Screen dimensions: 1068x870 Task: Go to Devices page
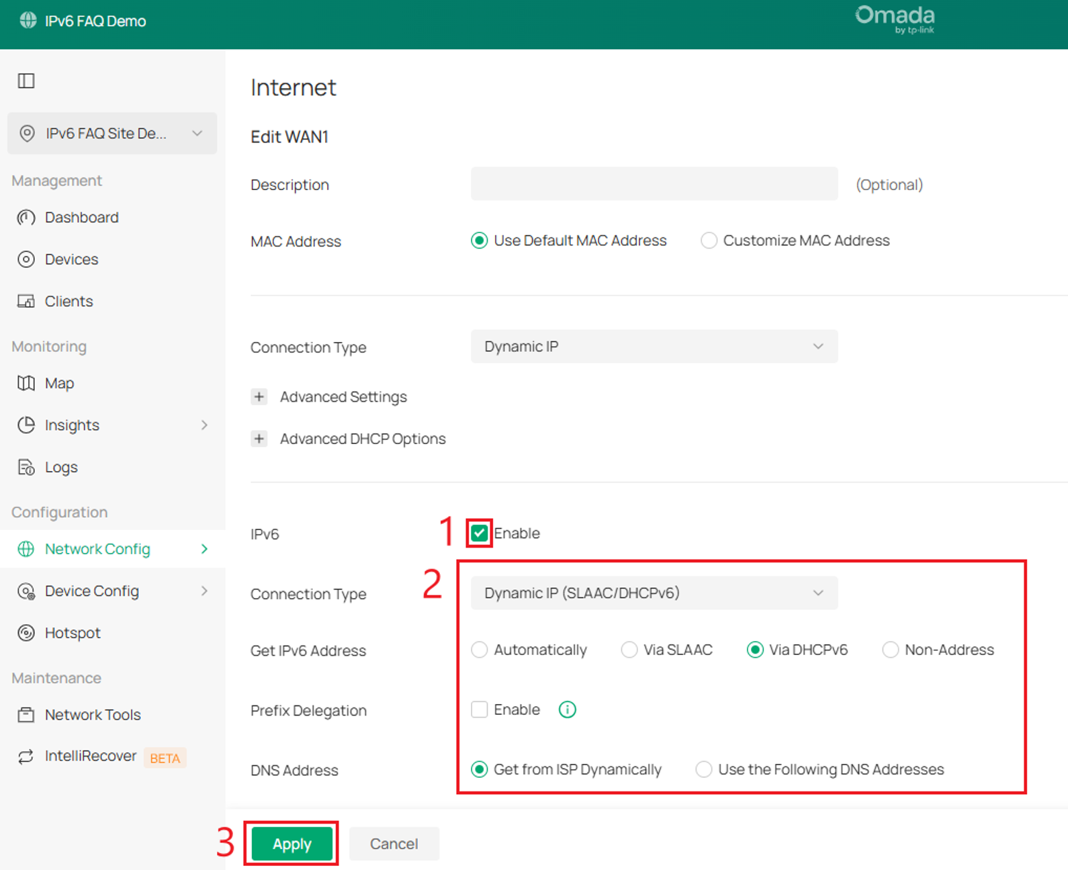[x=71, y=259]
